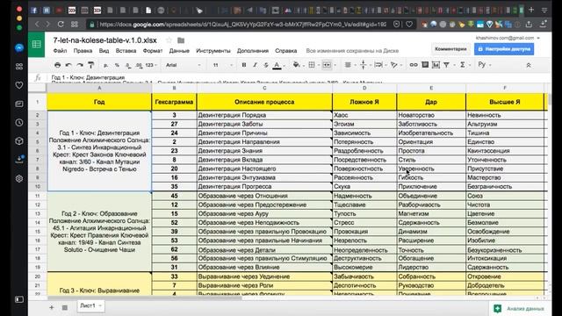
Task: Redo the last action
Action: 80,65
